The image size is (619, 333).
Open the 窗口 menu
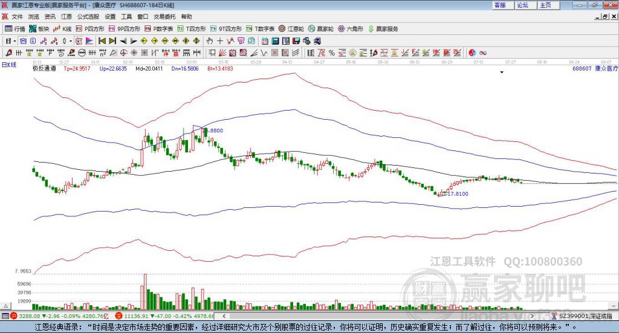[143, 16]
